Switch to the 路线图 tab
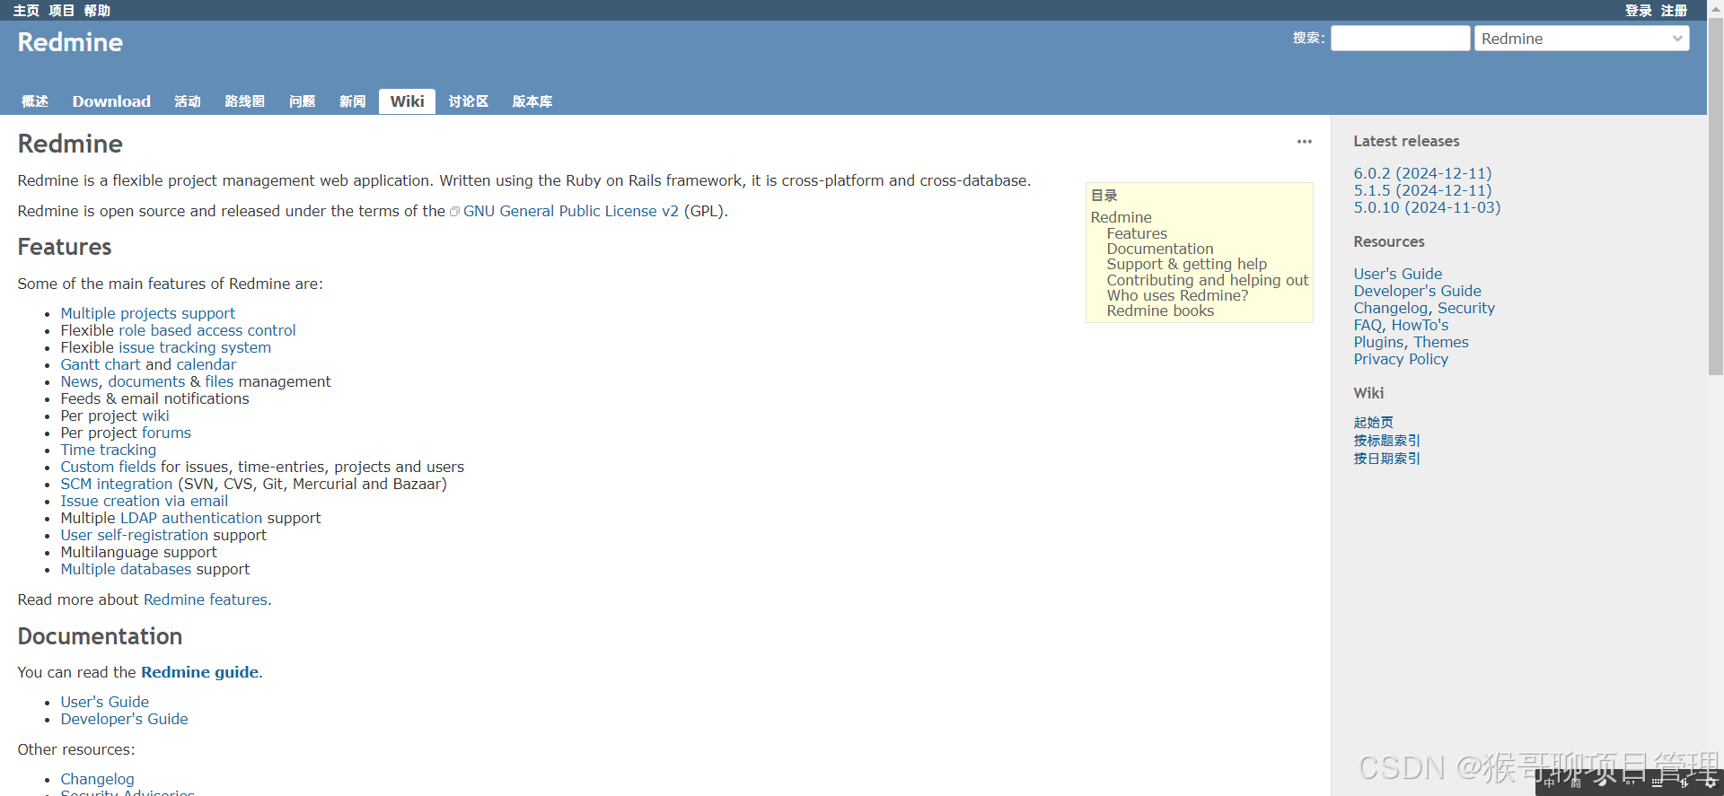Screen dimensions: 1724x796 [x=244, y=101]
